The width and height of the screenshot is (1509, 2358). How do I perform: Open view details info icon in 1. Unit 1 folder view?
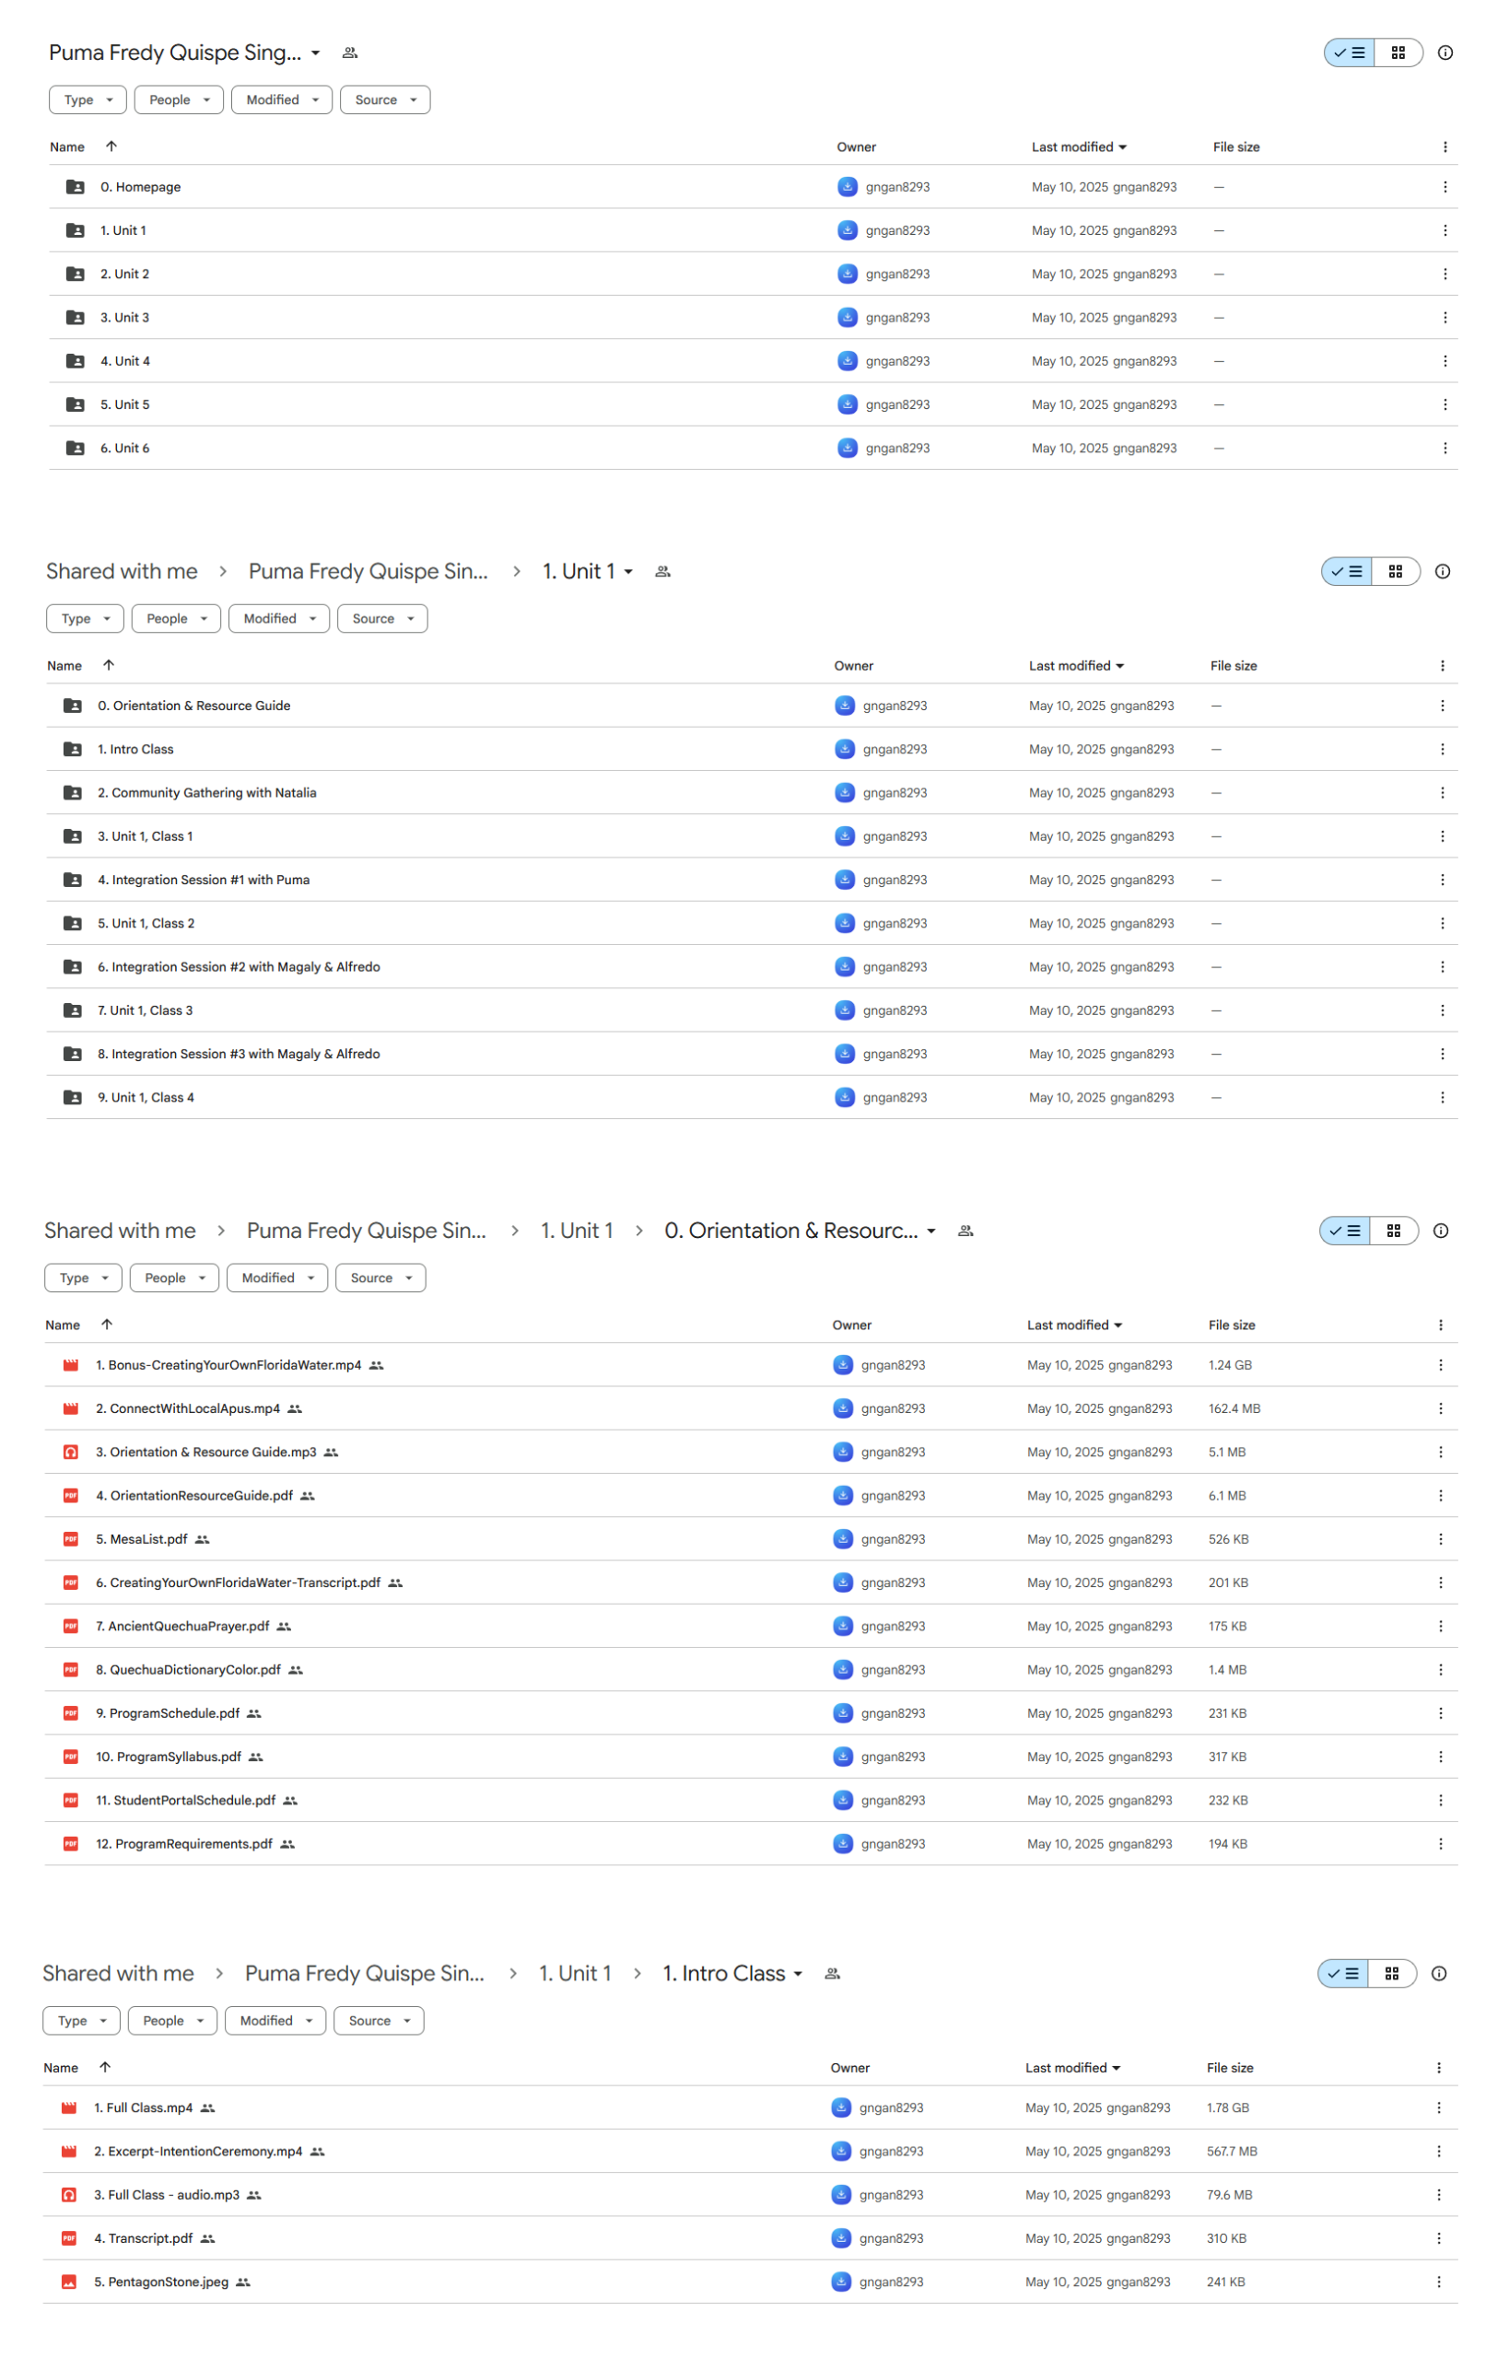pyautogui.click(x=1442, y=571)
